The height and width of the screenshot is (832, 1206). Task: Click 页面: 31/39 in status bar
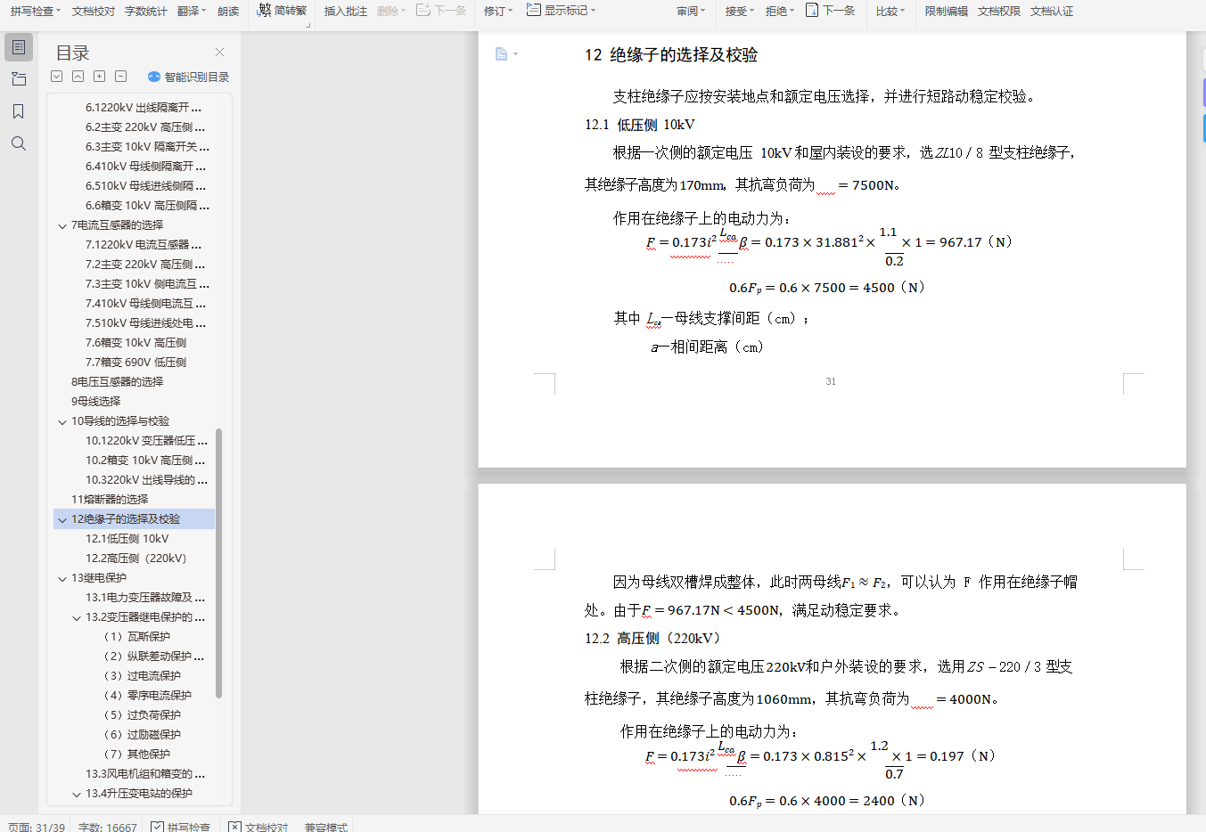(x=37, y=827)
